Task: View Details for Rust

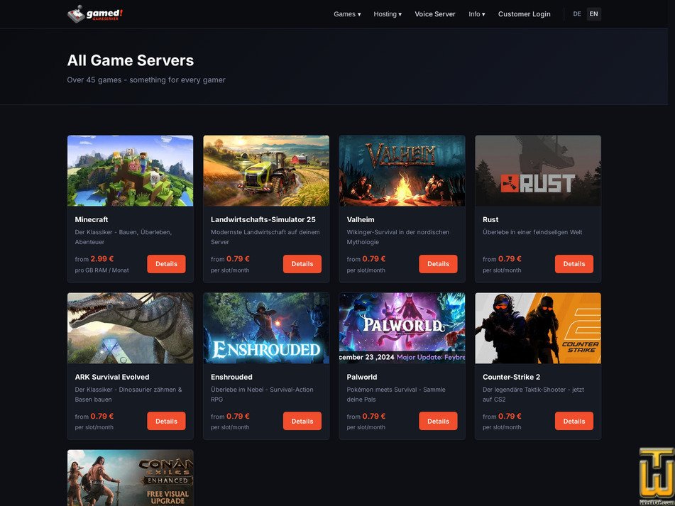Action: click(574, 264)
